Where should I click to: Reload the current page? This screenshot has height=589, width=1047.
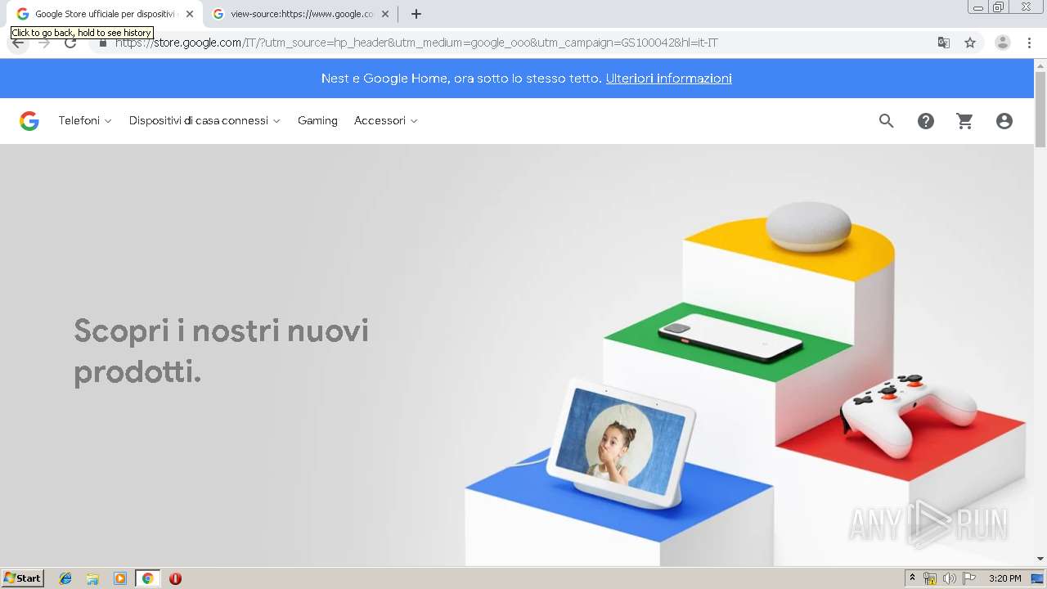click(70, 43)
